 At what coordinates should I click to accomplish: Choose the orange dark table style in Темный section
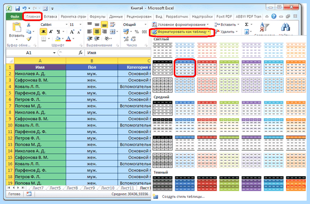(296, 184)
